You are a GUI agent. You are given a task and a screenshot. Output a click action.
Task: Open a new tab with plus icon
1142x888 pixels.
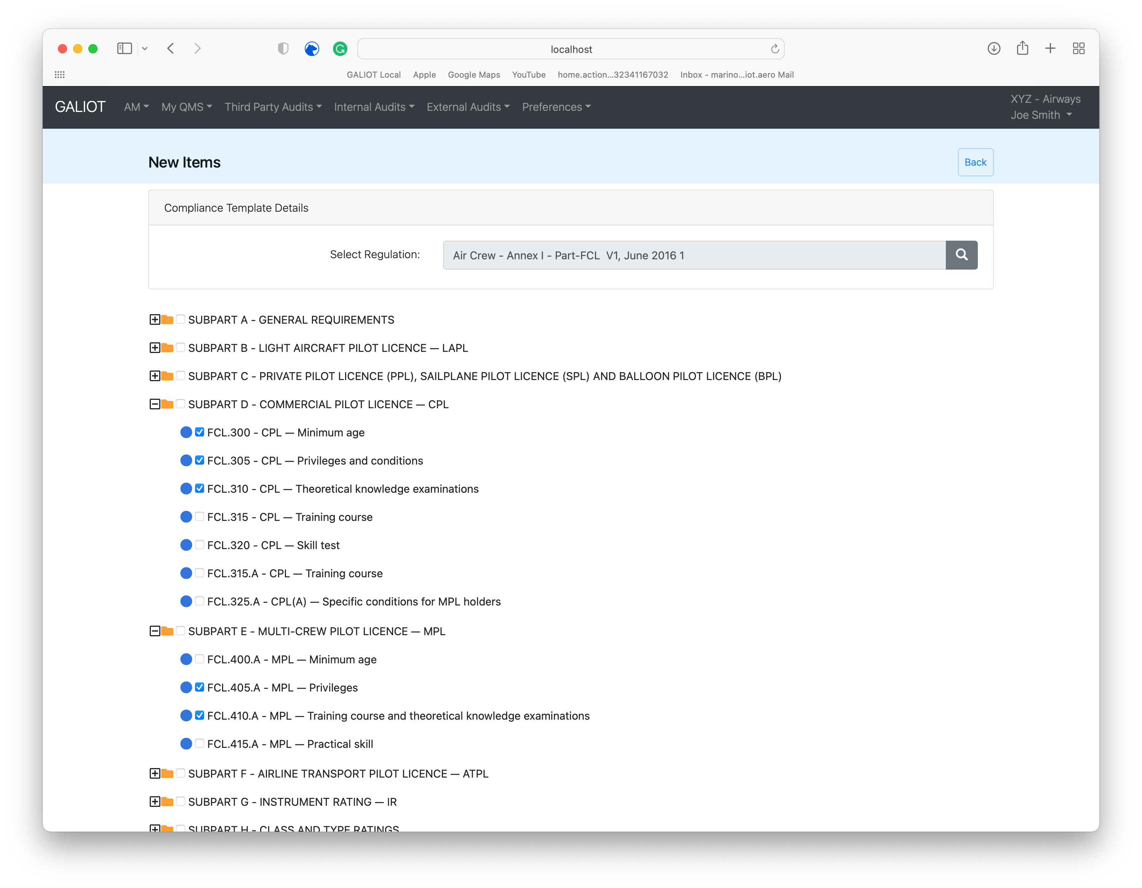point(1050,49)
